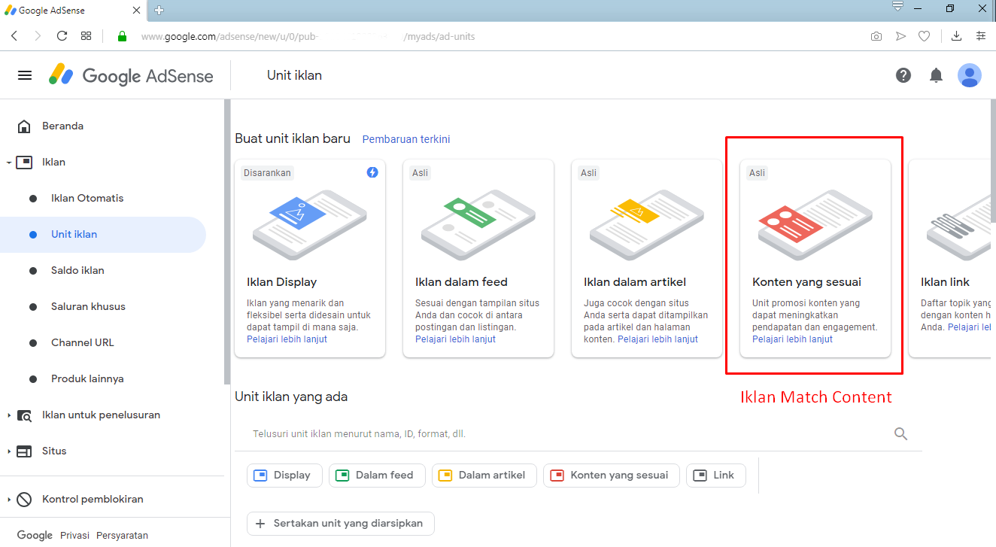The width and height of the screenshot is (996, 547).
Task: Open the Privasi footer link
Action: click(74, 536)
